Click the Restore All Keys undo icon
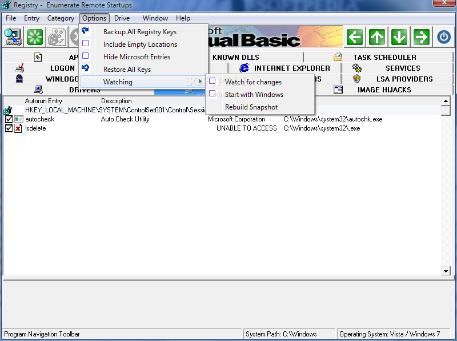This screenshot has height=341, width=457. [x=85, y=68]
